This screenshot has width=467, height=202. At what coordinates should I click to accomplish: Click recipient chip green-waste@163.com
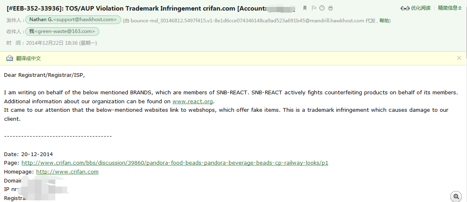click(x=62, y=31)
